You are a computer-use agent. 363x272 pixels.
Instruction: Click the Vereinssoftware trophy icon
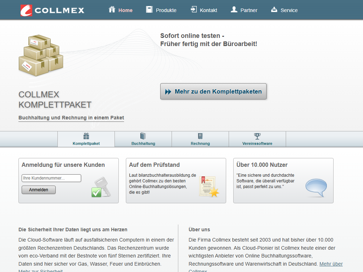pyautogui.click(x=257, y=136)
